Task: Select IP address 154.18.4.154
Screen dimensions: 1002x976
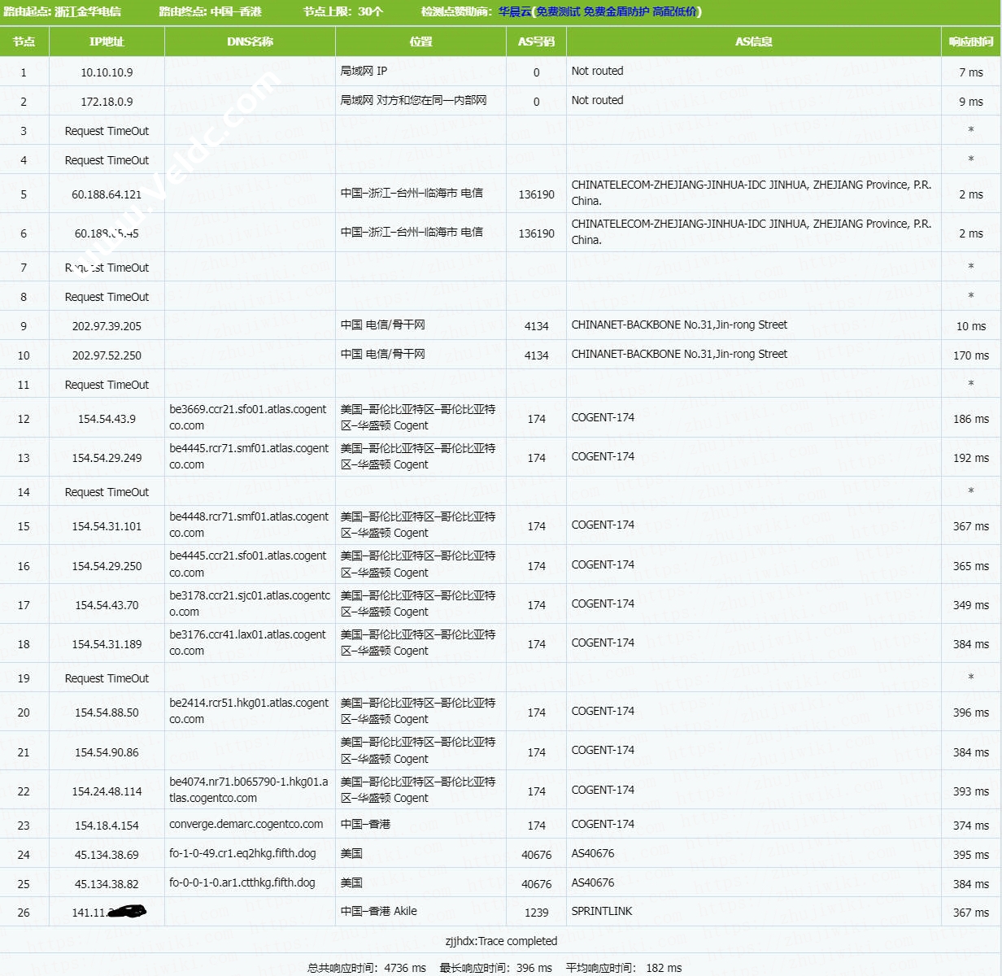Action: [x=107, y=826]
